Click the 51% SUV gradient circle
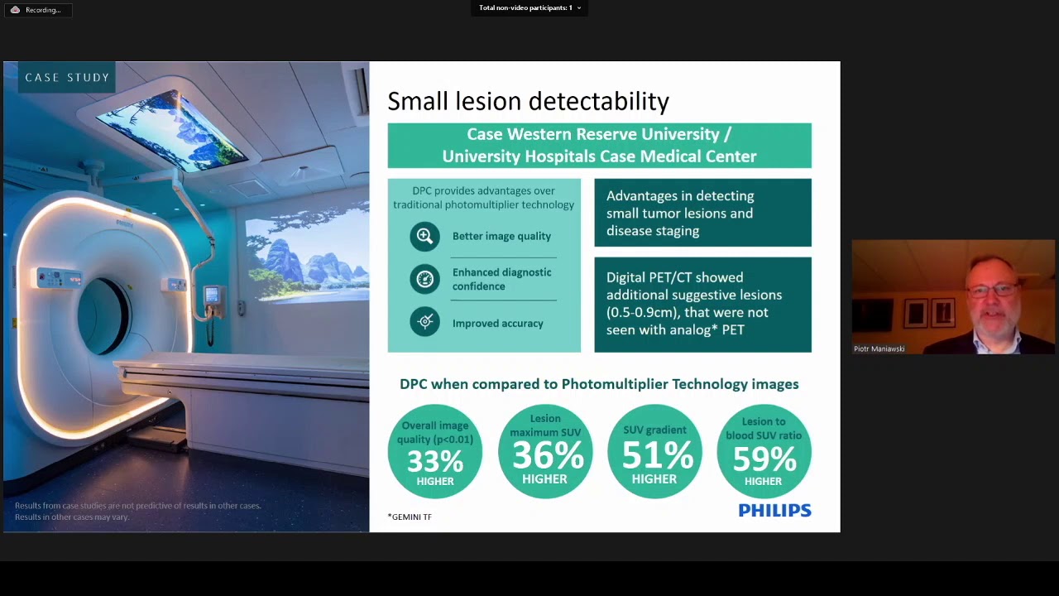 [x=654, y=452]
